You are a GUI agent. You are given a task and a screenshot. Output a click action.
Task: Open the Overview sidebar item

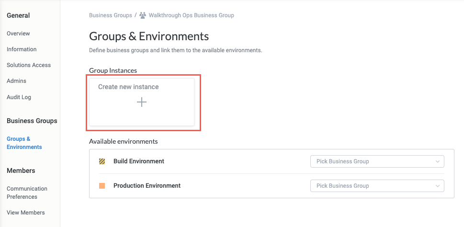pyautogui.click(x=18, y=34)
